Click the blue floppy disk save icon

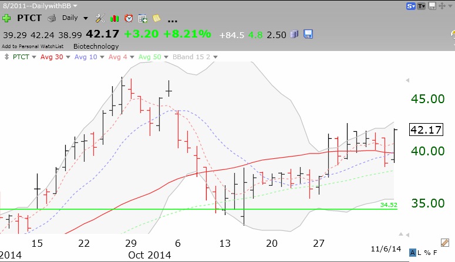308,34
